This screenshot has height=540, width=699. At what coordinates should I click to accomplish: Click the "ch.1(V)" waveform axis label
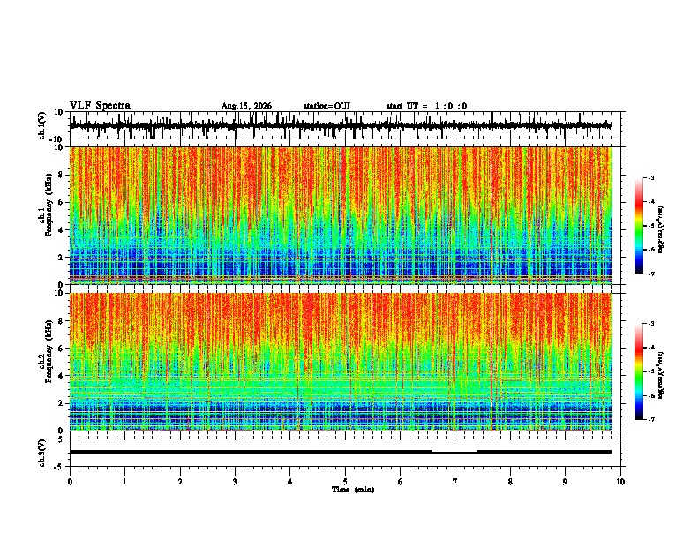pyautogui.click(x=42, y=125)
